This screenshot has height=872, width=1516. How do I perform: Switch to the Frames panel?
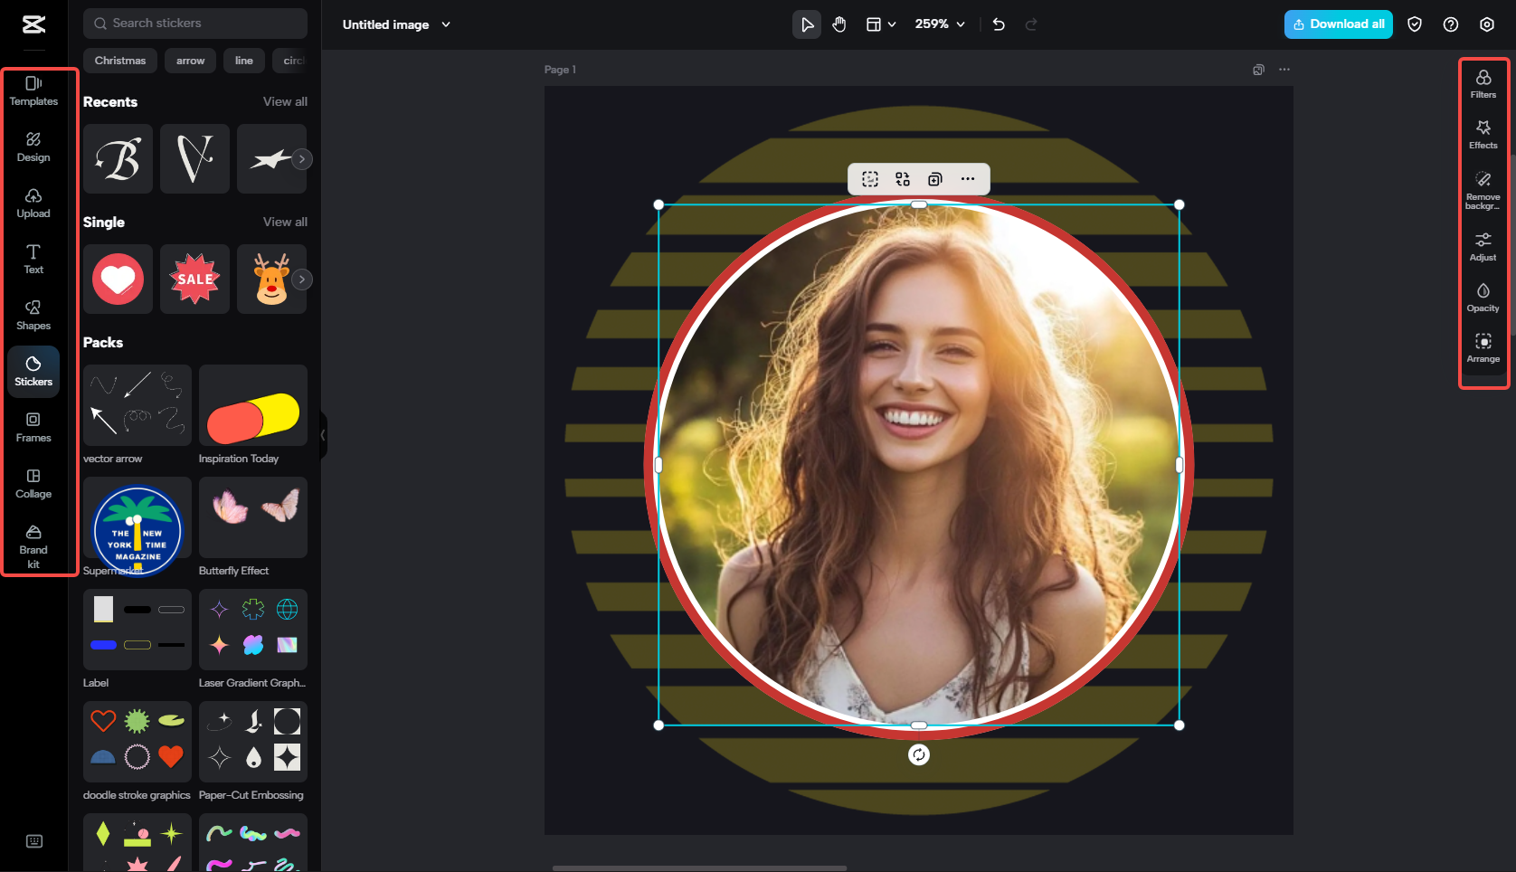tap(33, 427)
